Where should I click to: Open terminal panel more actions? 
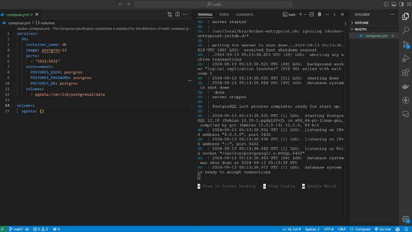pyautogui.click(x=327, y=14)
